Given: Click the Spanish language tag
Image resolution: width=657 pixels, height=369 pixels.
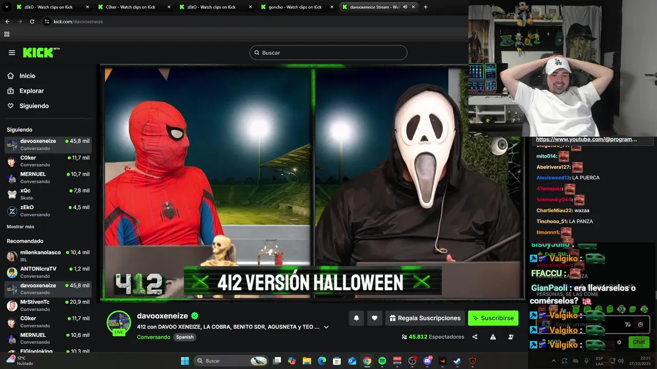Looking at the screenshot, I should click(x=185, y=337).
